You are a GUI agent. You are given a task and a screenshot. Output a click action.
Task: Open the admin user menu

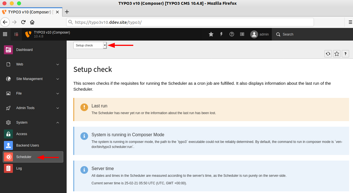(260, 34)
